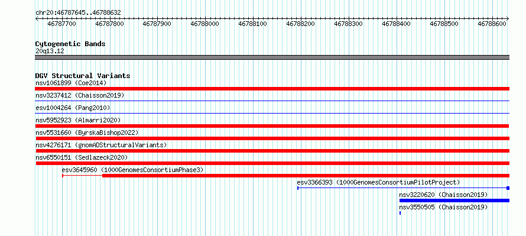The height and width of the screenshot is (236, 526).
Task: Click ruler position 46788100
Action: 253,24
